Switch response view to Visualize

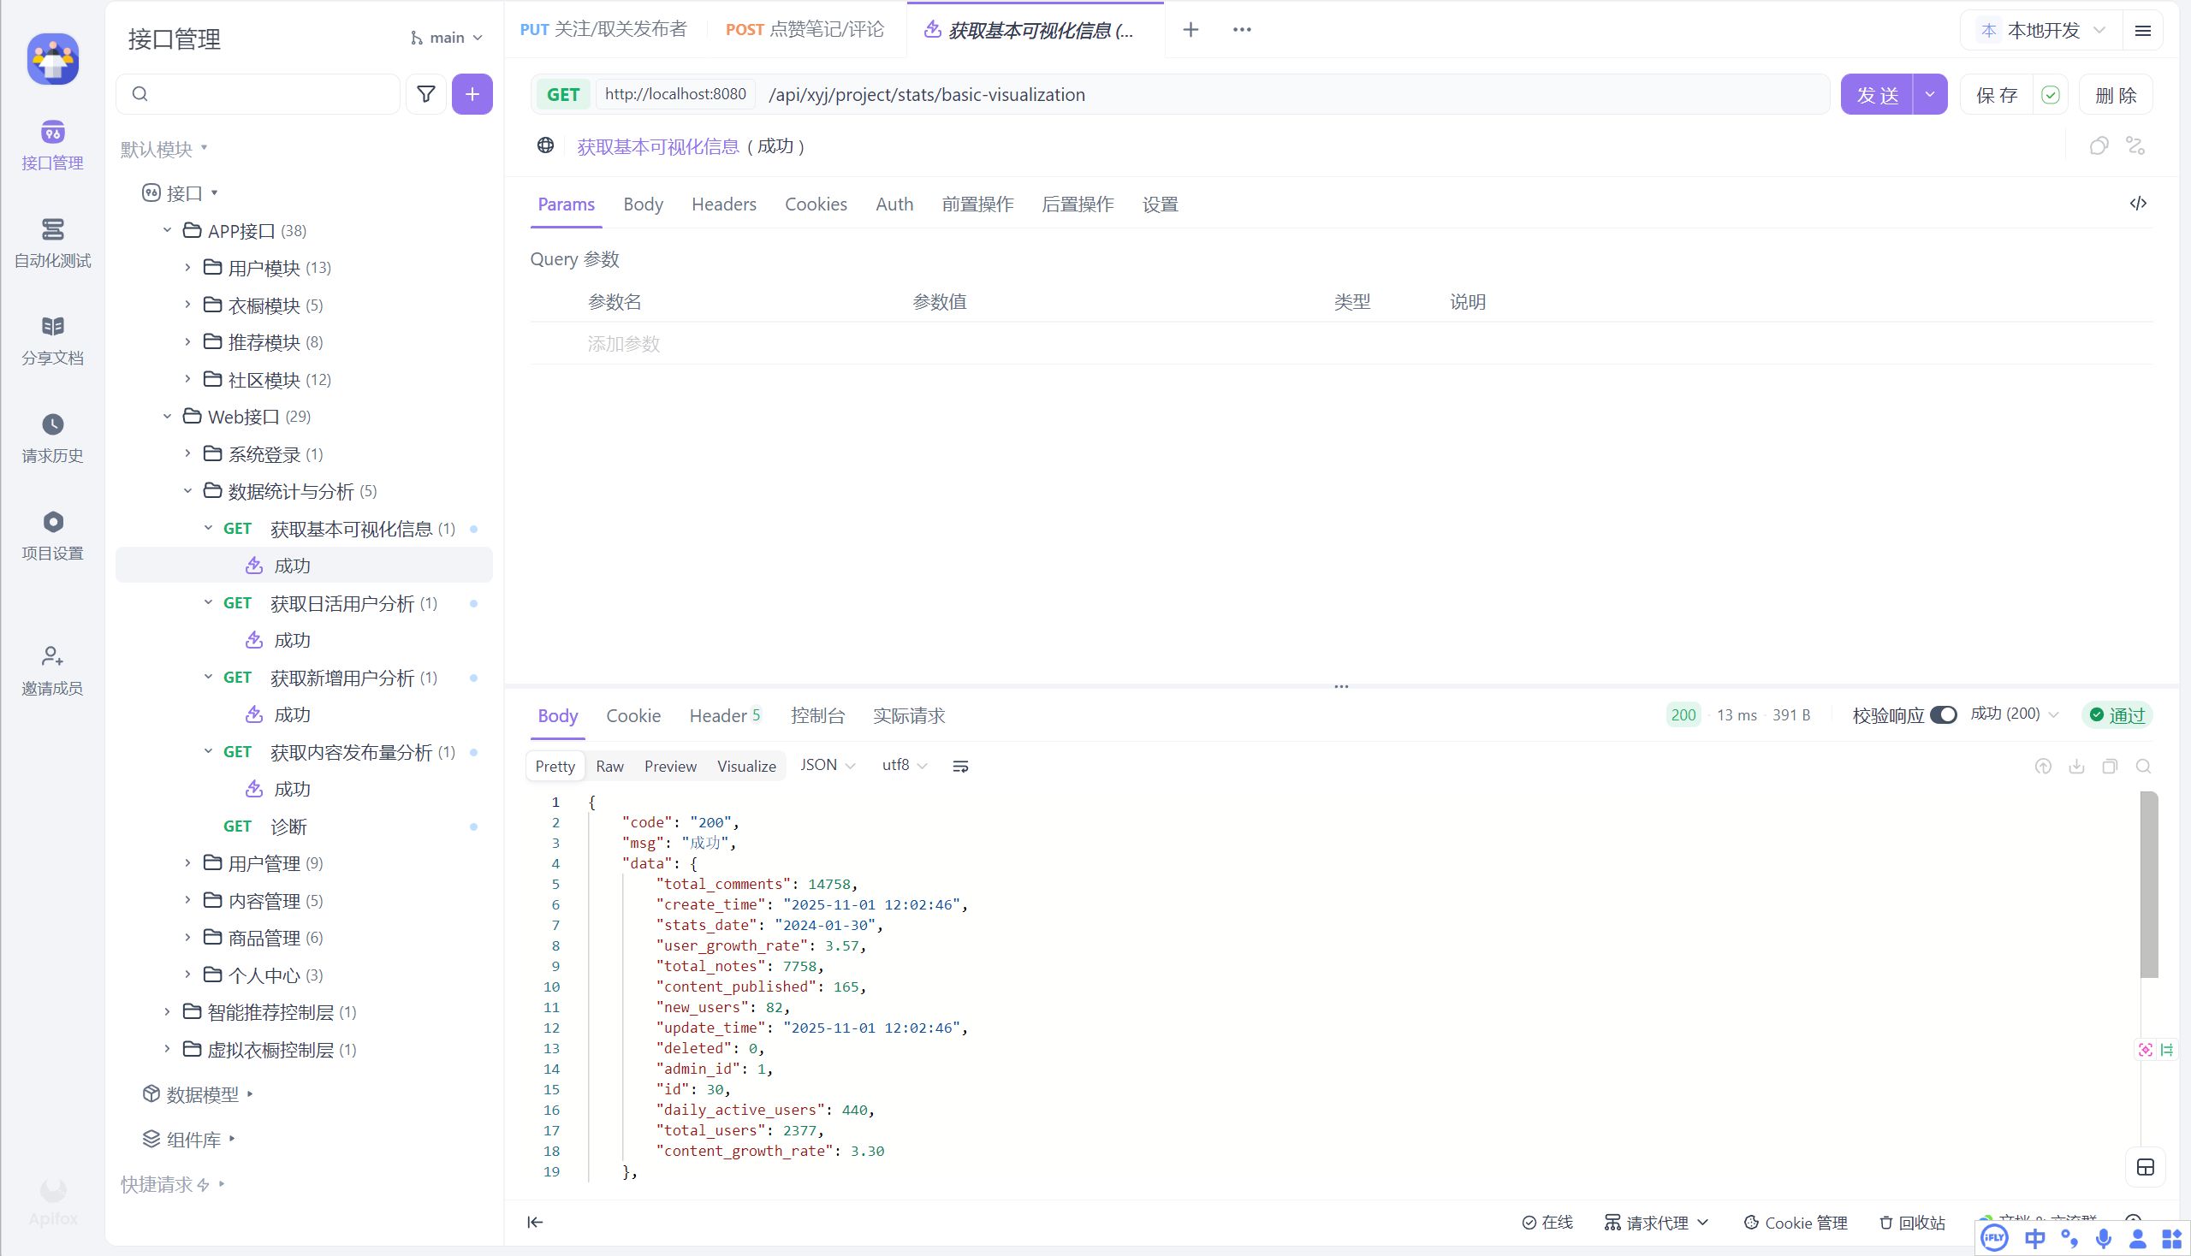tap(746, 766)
